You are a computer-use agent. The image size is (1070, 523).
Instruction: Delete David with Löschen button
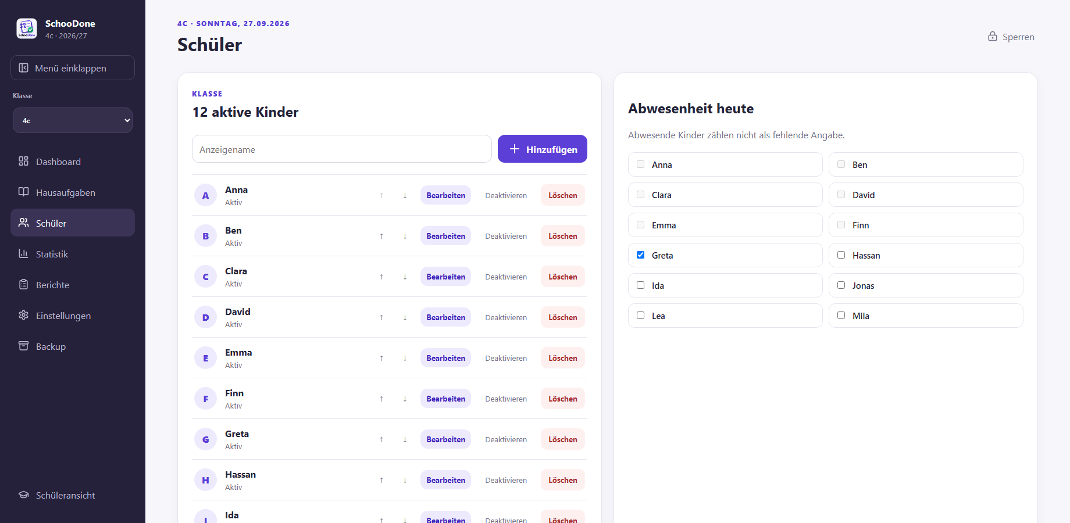pos(563,317)
